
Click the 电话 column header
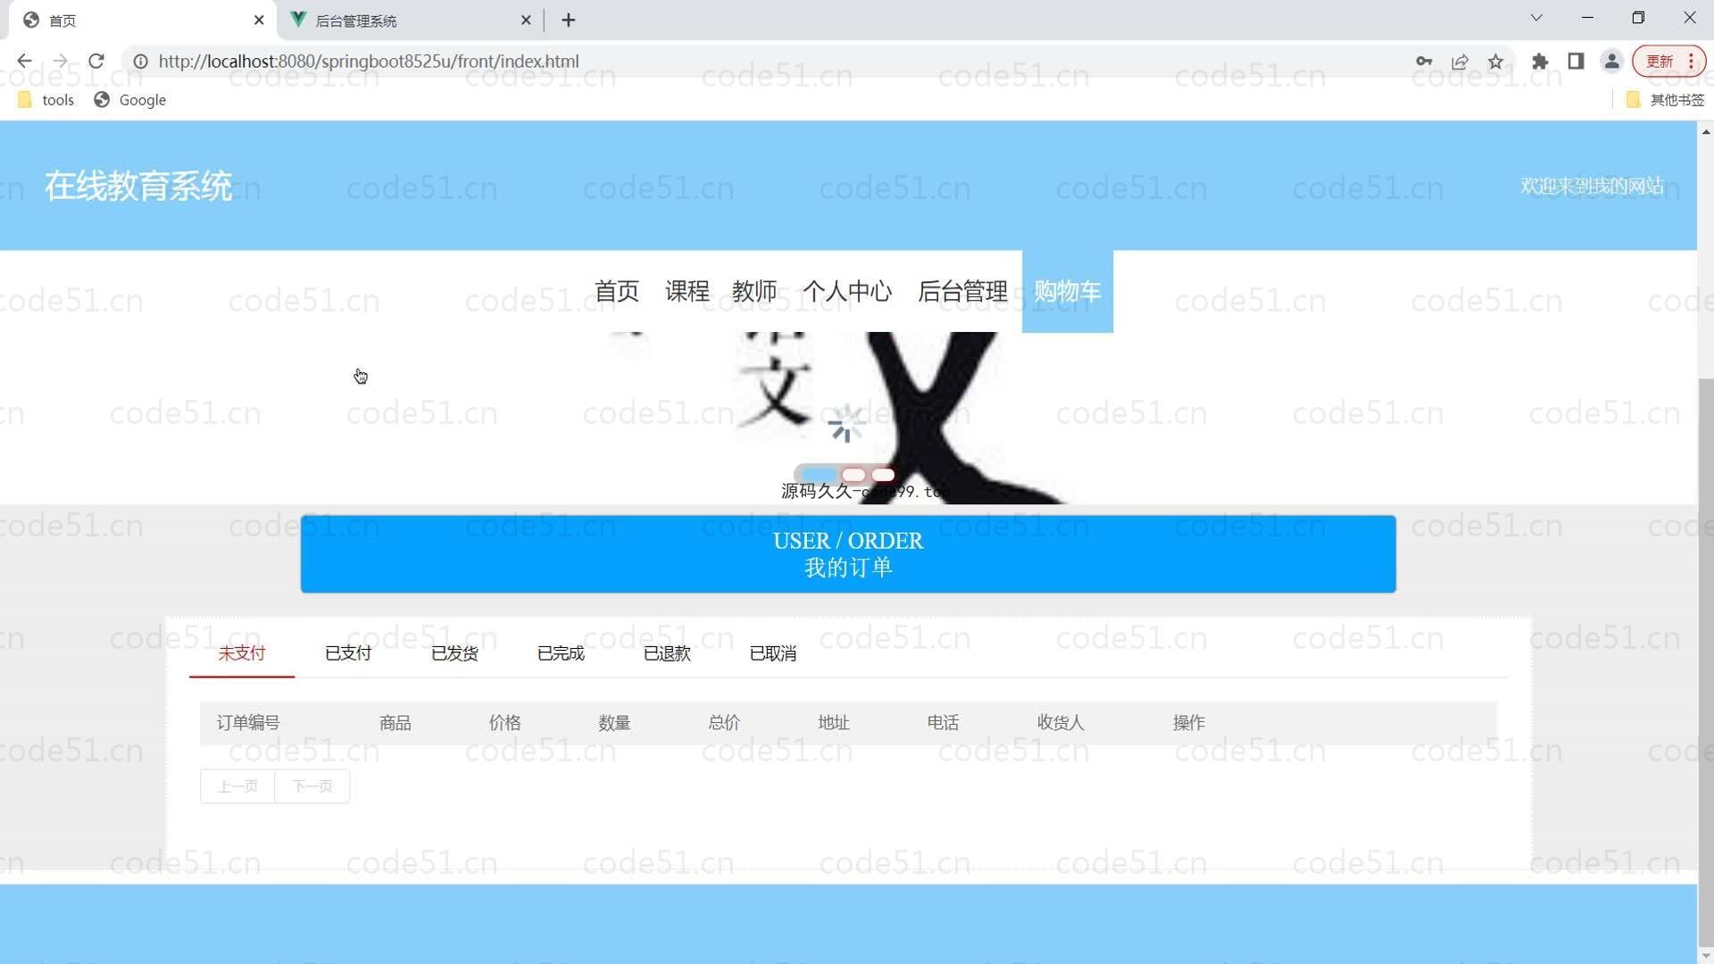(x=944, y=723)
